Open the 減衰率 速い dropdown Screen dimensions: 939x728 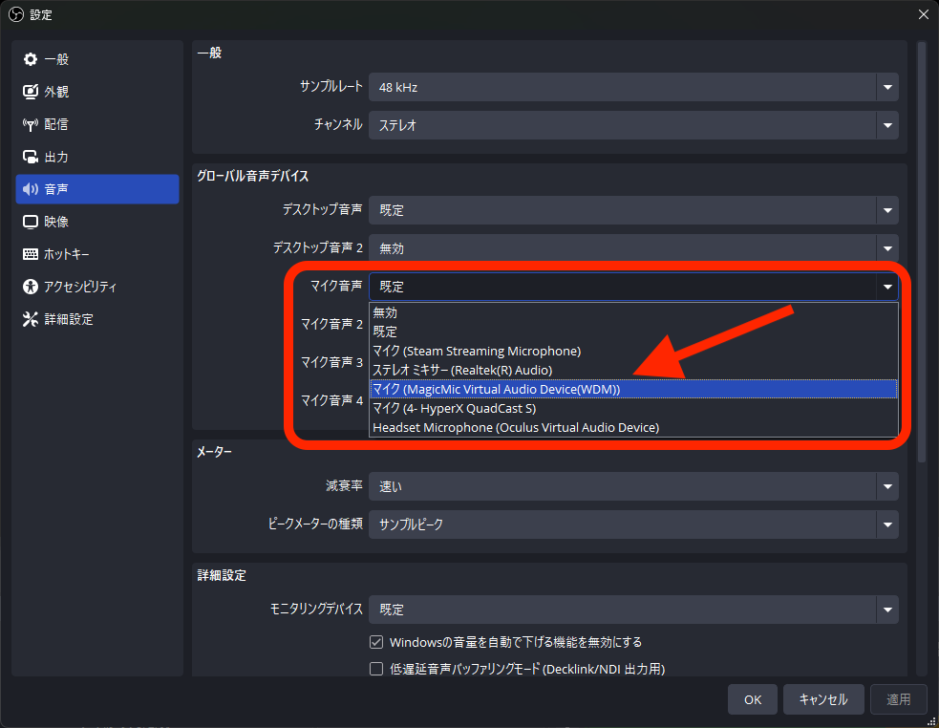pyautogui.click(x=633, y=486)
